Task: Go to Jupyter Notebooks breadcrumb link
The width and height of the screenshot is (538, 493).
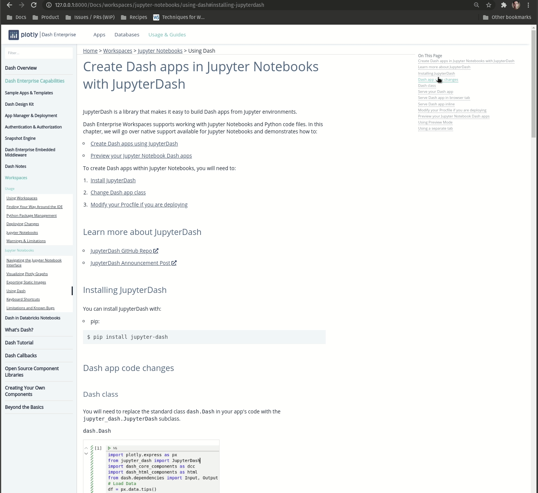Action: tap(160, 51)
